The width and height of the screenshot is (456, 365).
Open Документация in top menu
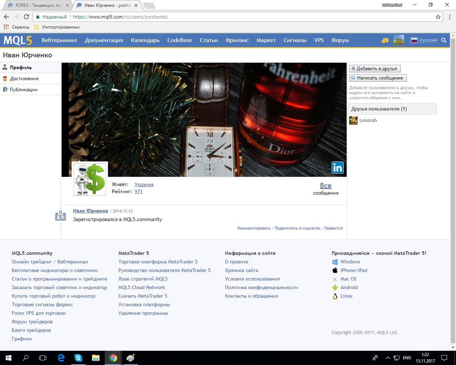104,40
